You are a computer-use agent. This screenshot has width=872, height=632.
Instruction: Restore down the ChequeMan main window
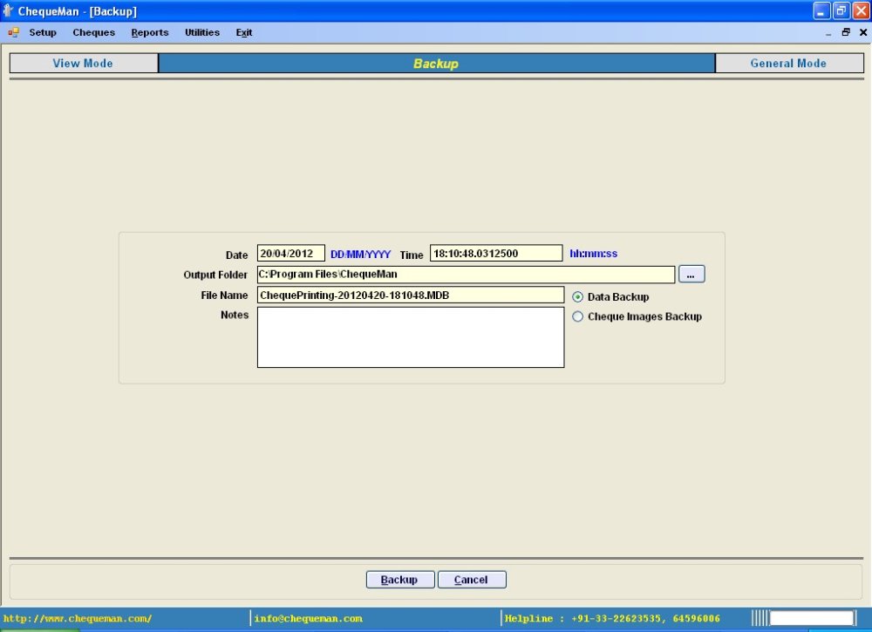tap(841, 10)
